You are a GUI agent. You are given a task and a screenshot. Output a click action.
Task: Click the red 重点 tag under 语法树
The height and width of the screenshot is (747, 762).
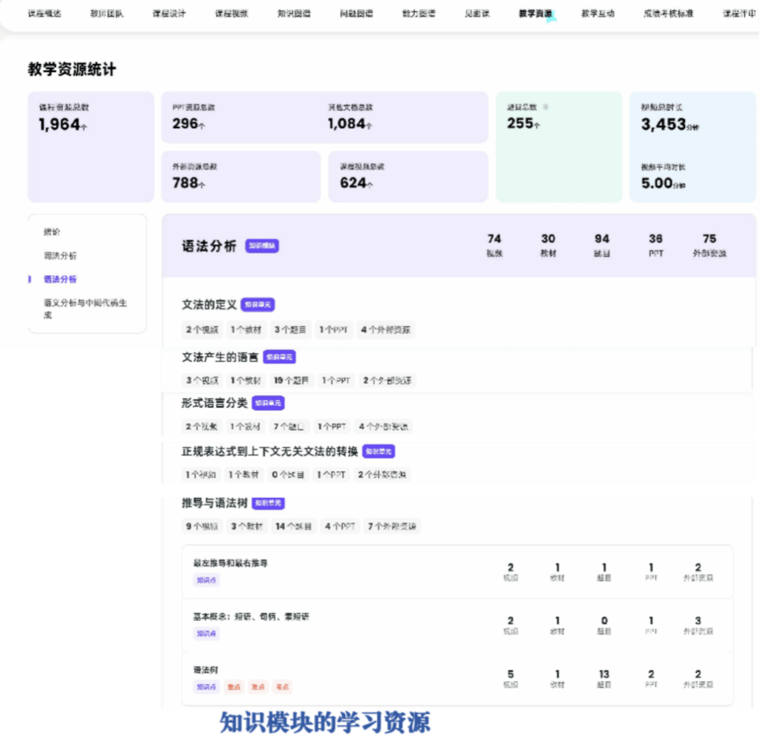234,687
